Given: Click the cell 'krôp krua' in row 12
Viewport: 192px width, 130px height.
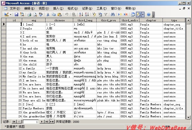Looking at the screenshot, I should [x=108, y=68].
